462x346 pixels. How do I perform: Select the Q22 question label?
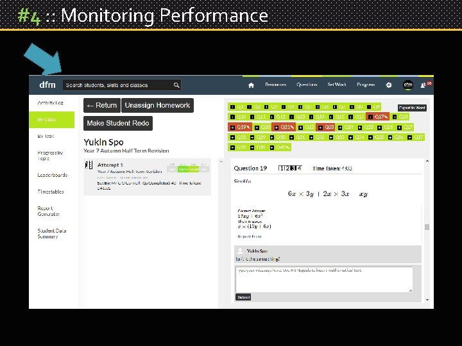(309, 127)
